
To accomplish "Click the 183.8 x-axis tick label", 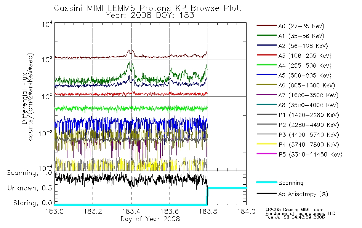I will click(208, 211).
